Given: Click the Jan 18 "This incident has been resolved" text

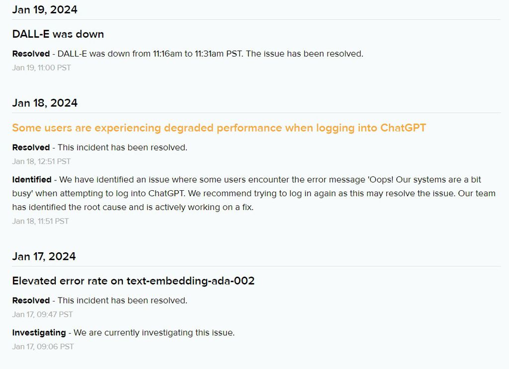Looking at the screenshot, I should pyautogui.click(x=122, y=148).
